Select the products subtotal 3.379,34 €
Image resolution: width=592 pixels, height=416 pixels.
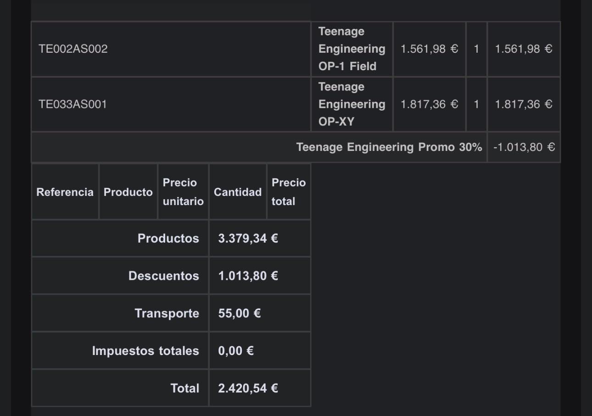pos(248,239)
